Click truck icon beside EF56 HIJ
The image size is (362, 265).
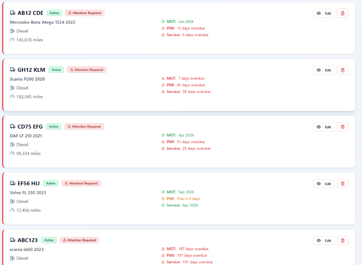pyautogui.click(x=13, y=183)
